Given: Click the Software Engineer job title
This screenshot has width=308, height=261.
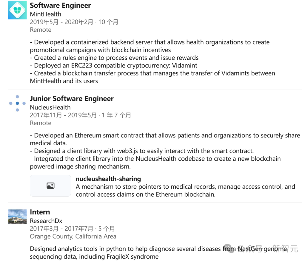Looking at the screenshot, I should coord(60,5).
